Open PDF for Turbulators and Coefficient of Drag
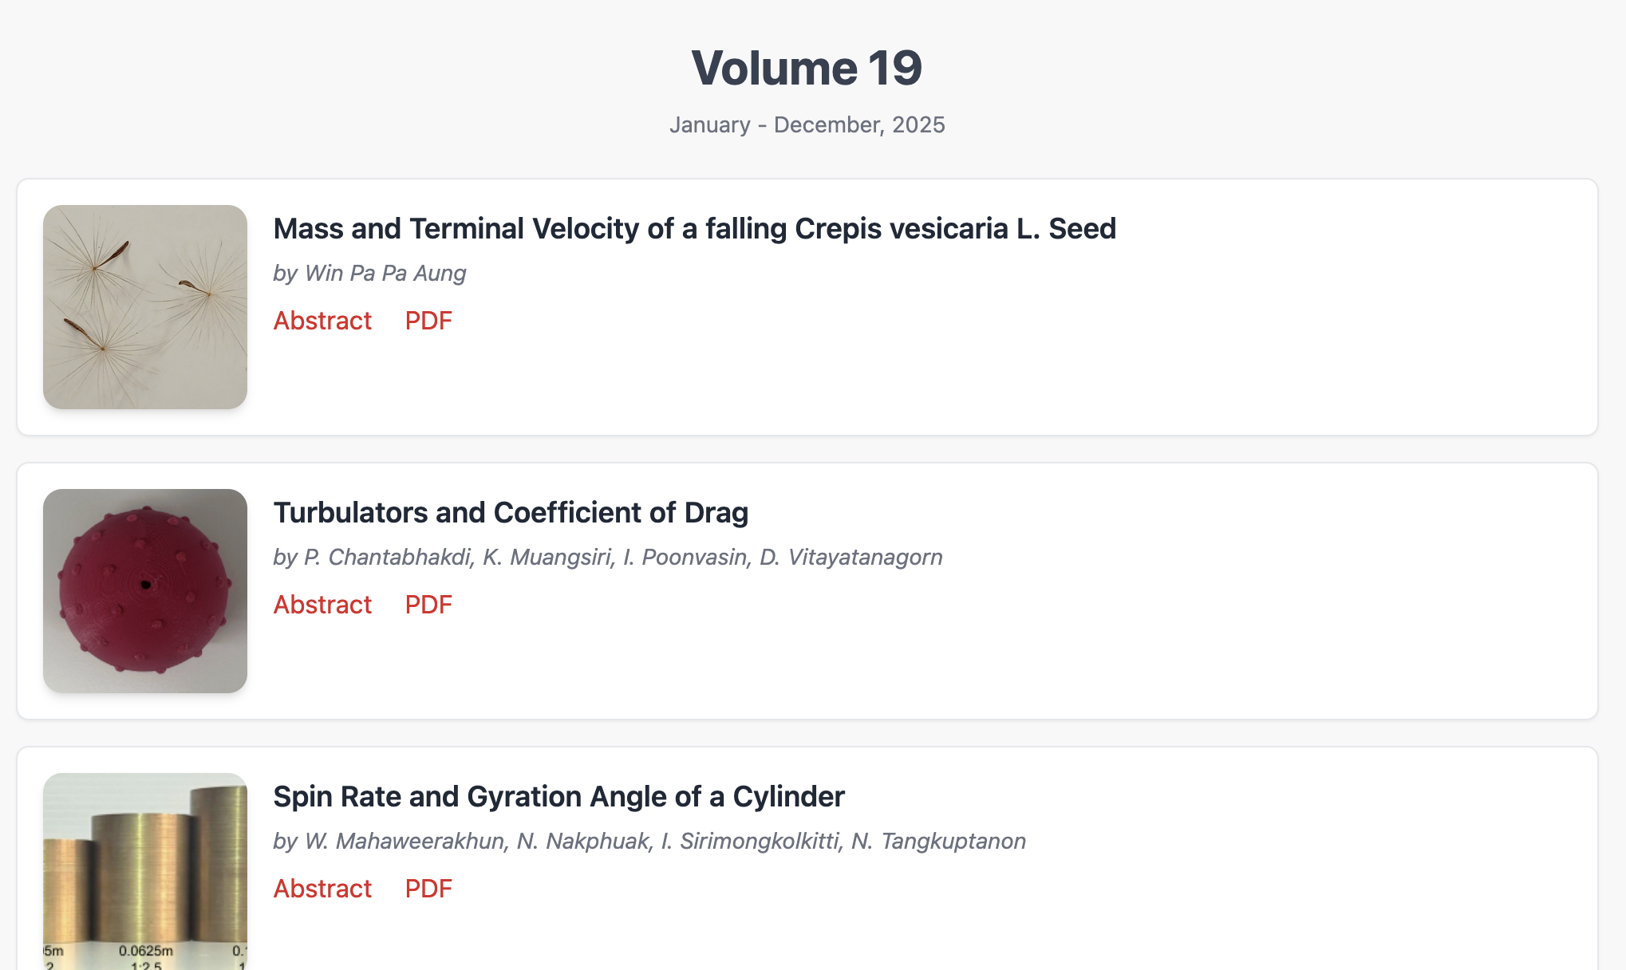 coord(428,605)
